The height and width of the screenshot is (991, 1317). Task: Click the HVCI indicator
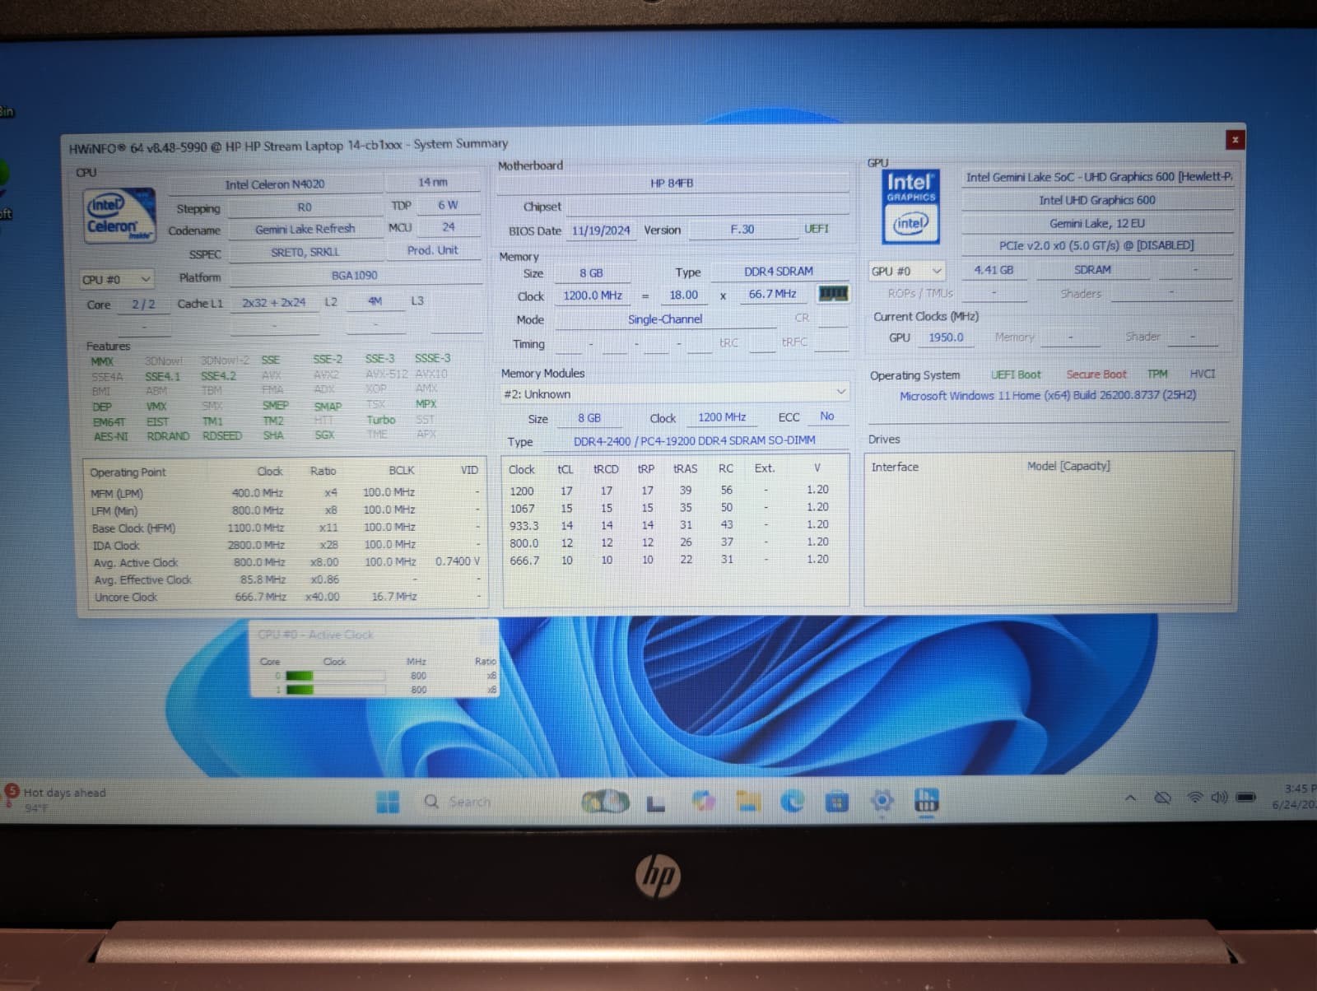pos(1203,374)
